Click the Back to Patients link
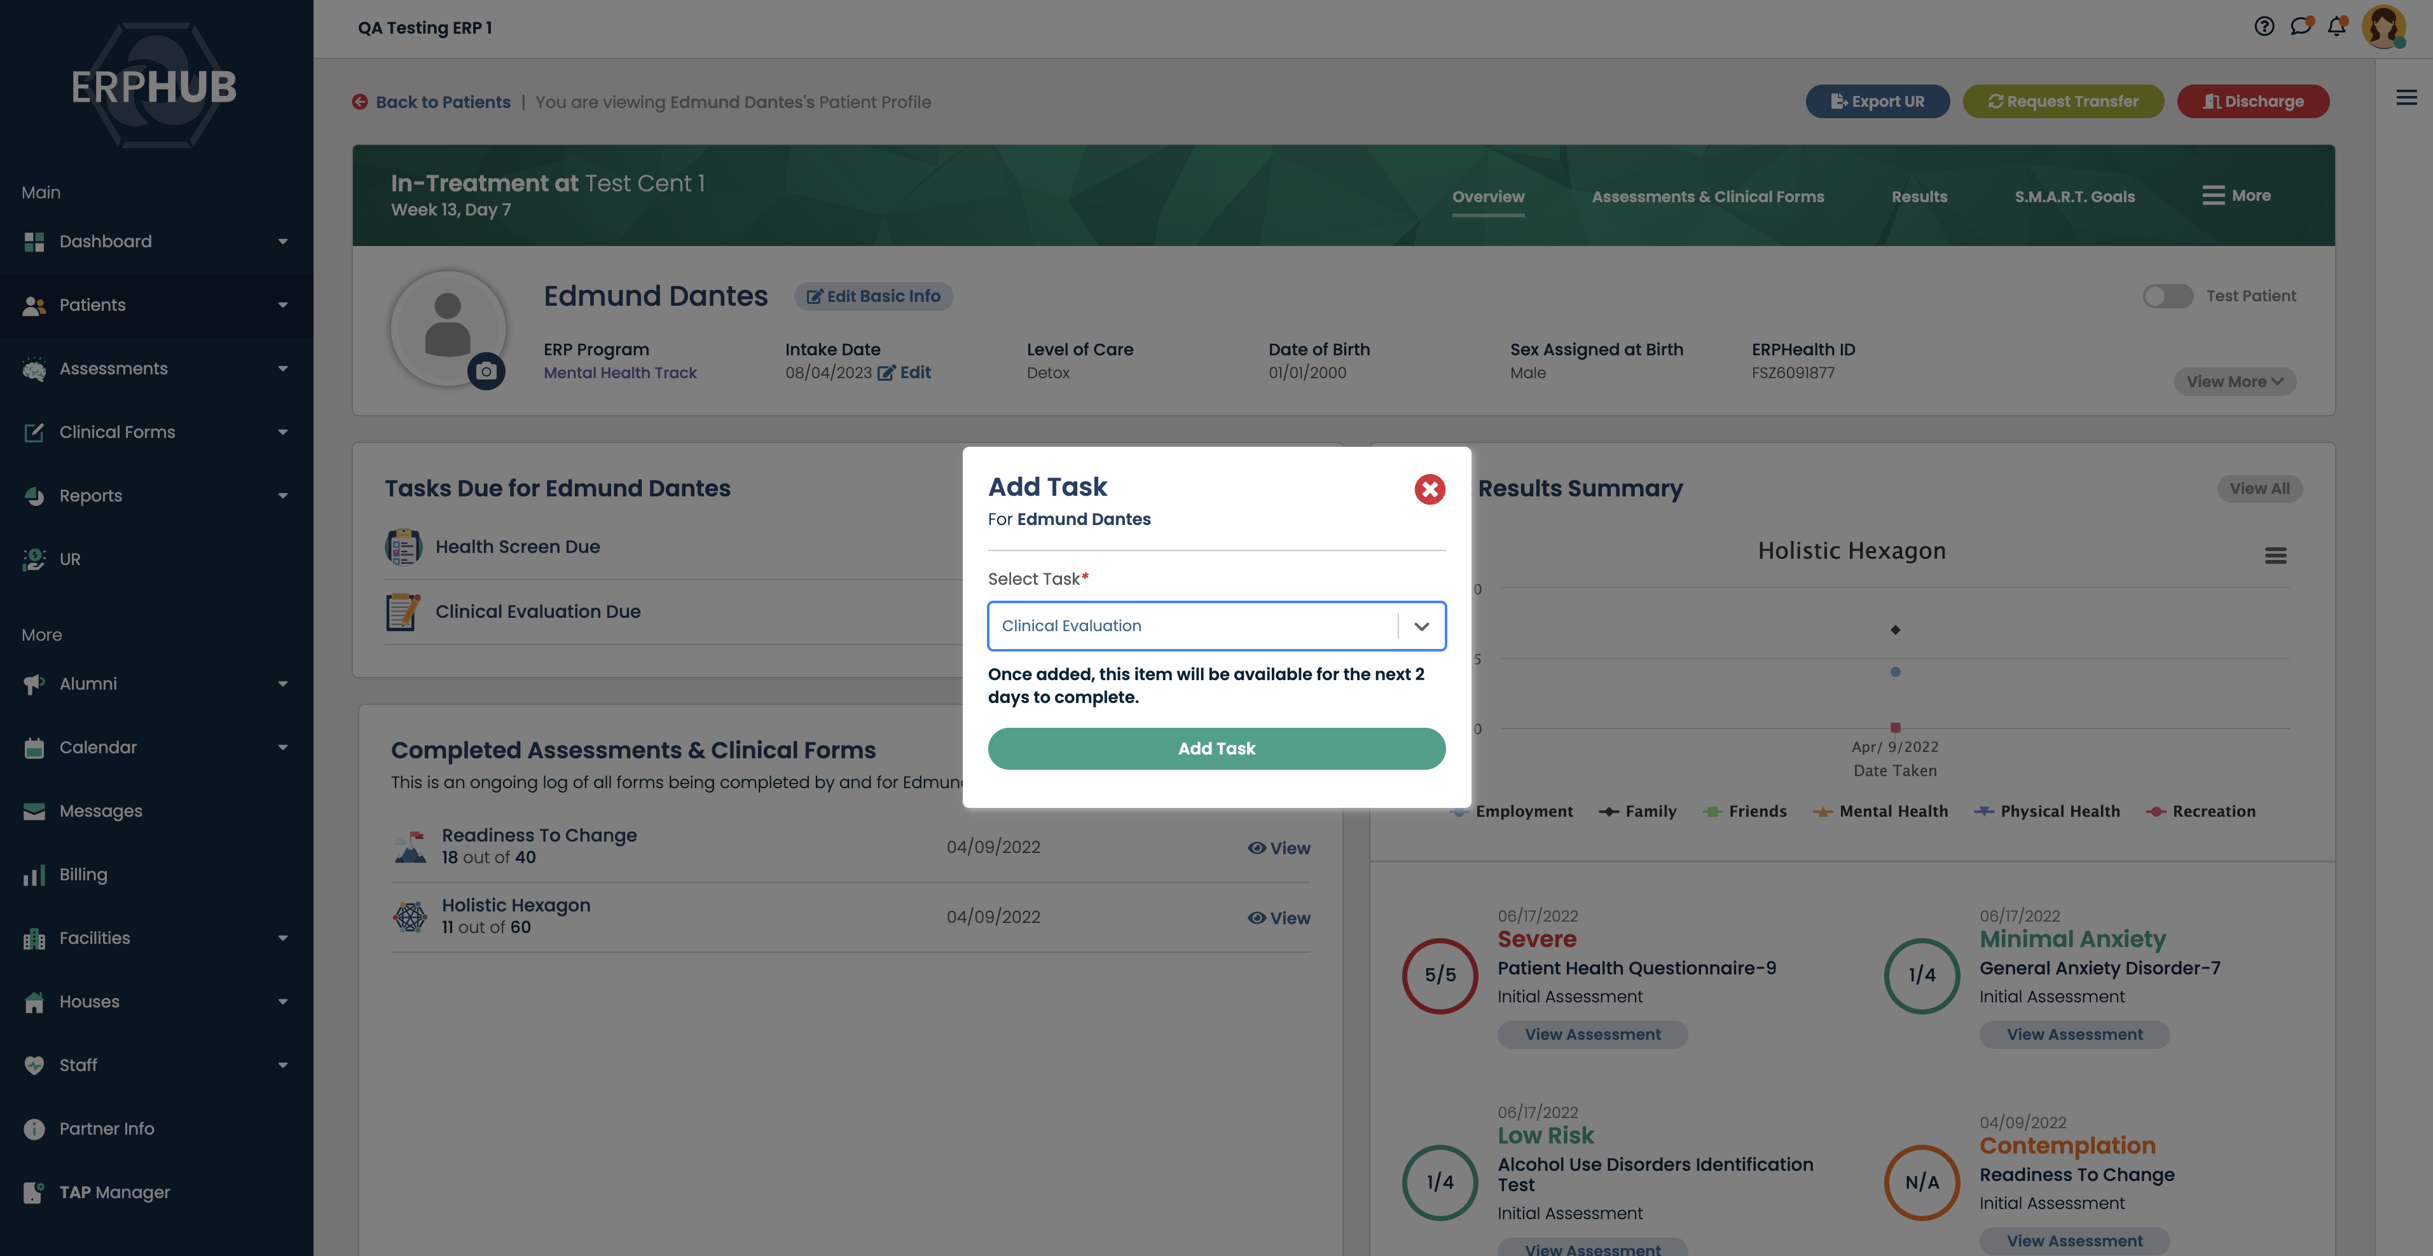Viewport: 2433px width, 1256px height. coord(442,102)
